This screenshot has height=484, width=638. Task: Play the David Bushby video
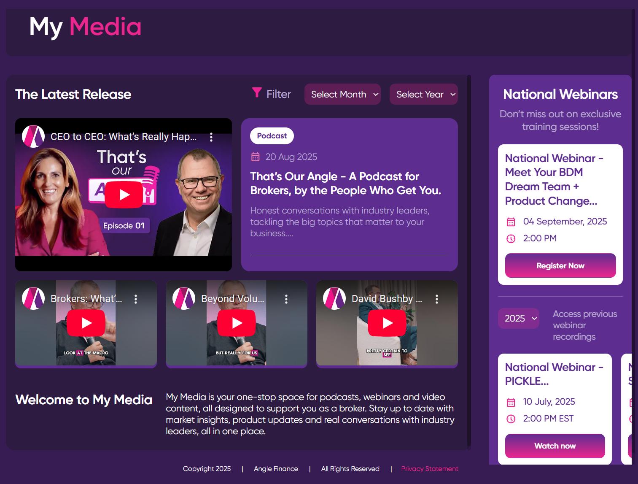(x=387, y=323)
